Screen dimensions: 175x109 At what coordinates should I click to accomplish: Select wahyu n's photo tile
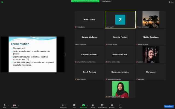point(151,55)
